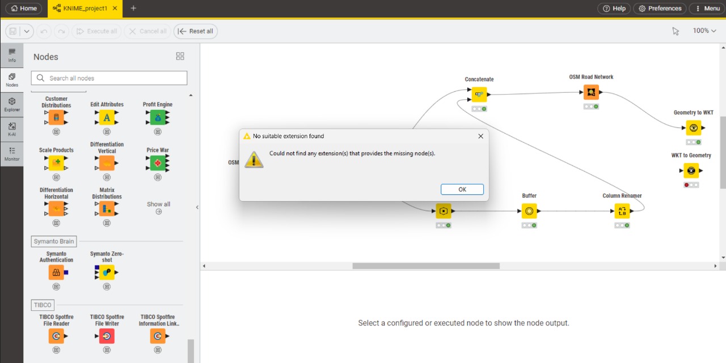The image size is (726, 363).
Task: Select the Price War node icon
Action: click(158, 163)
